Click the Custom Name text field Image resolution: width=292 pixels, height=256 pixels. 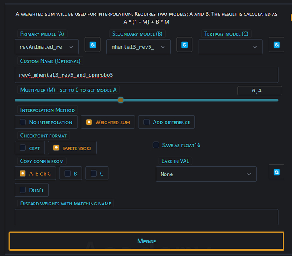coord(146,75)
